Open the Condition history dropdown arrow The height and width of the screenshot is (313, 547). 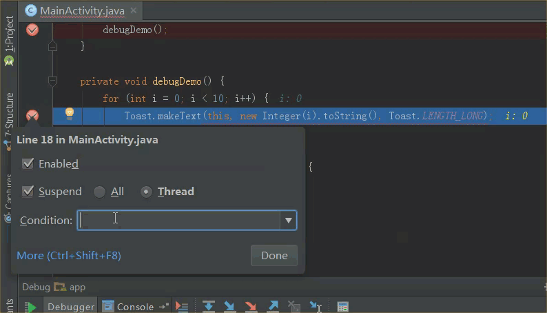pos(288,220)
